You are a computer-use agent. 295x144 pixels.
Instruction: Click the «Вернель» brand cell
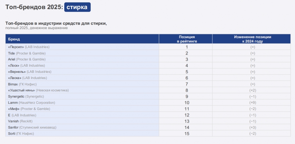(x=29, y=72)
